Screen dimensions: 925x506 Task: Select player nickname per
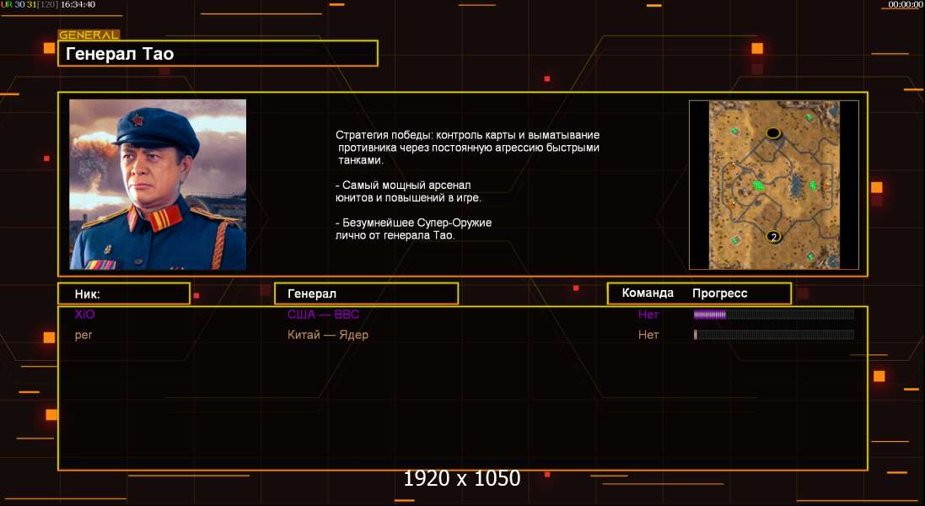coord(83,335)
